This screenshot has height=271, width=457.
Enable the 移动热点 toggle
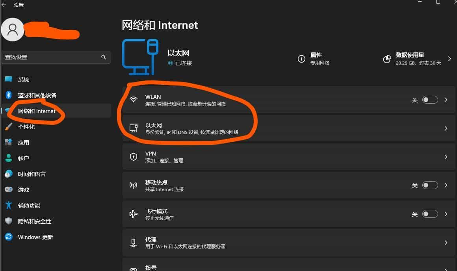point(430,185)
